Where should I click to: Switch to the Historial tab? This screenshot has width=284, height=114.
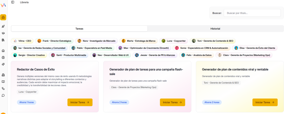[215, 29]
